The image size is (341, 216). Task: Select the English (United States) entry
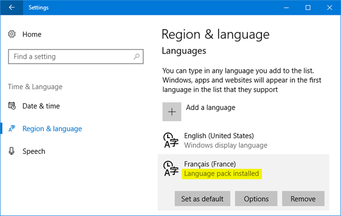244,140
